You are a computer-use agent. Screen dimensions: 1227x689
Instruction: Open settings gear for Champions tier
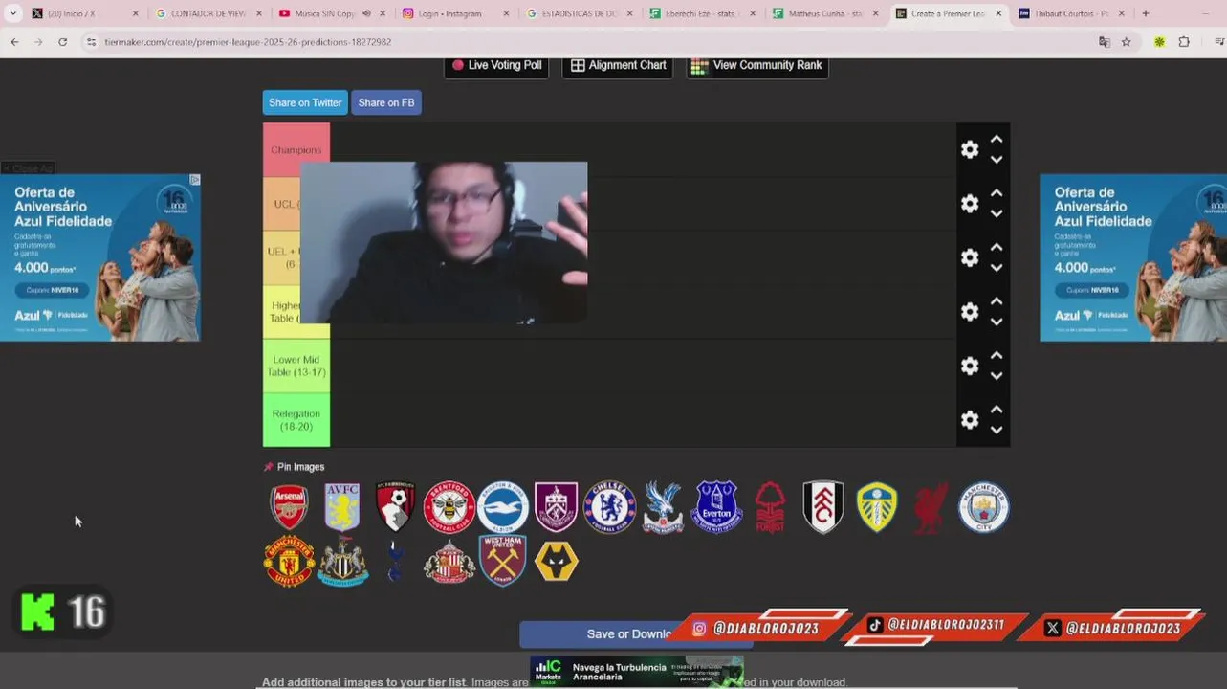pos(970,149)
